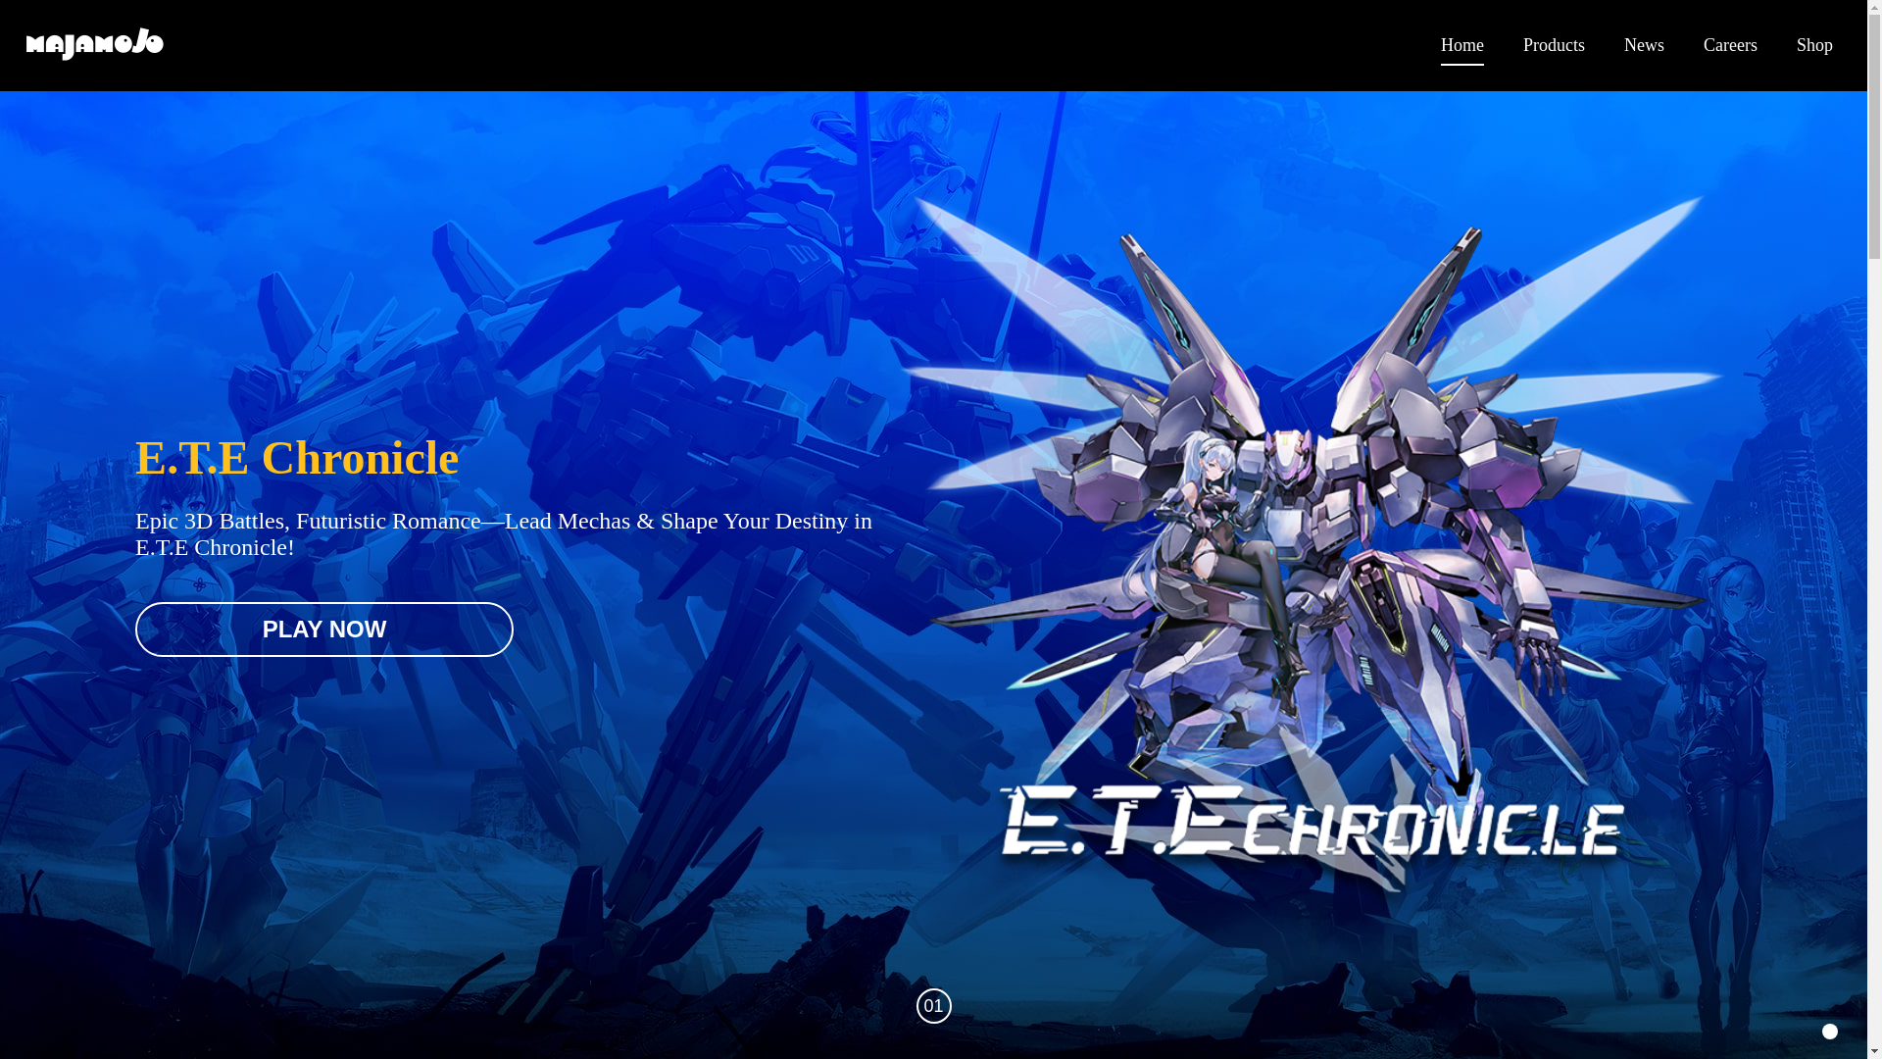This screenshot has width=1882, height=1059.
Task: Open the Home nav item
Action: click(1461, 45)
